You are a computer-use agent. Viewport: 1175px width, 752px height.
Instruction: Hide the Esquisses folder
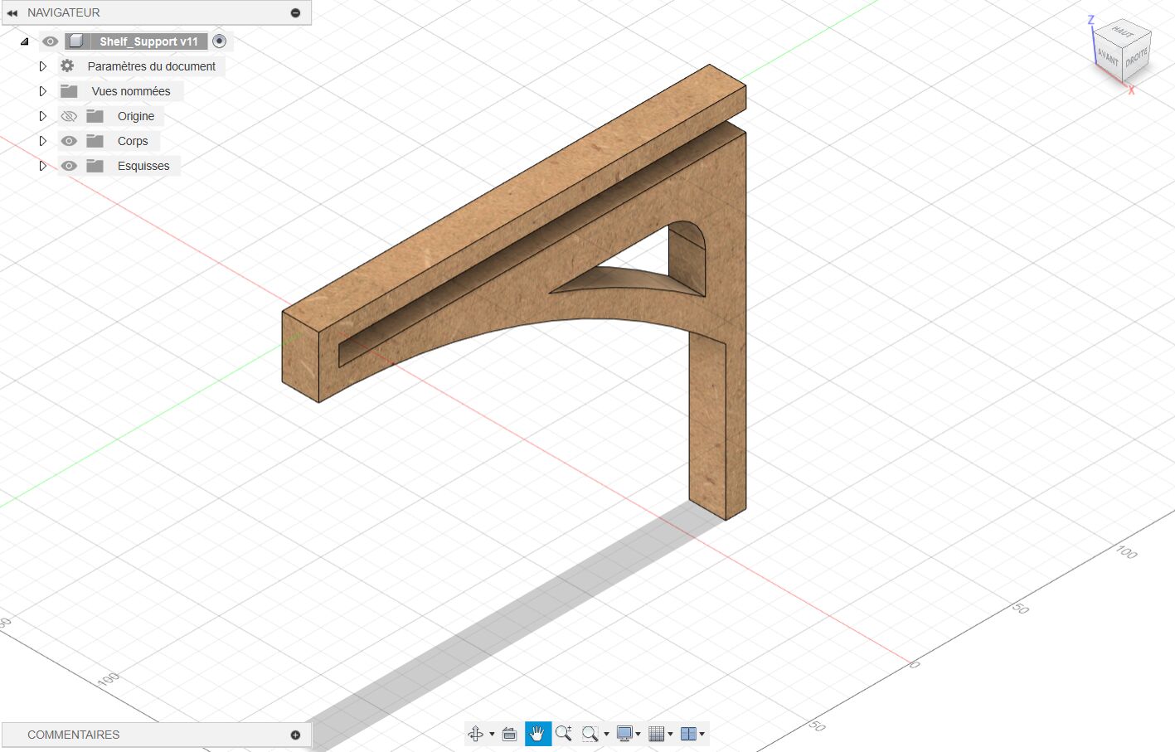[x=69, y=166]
